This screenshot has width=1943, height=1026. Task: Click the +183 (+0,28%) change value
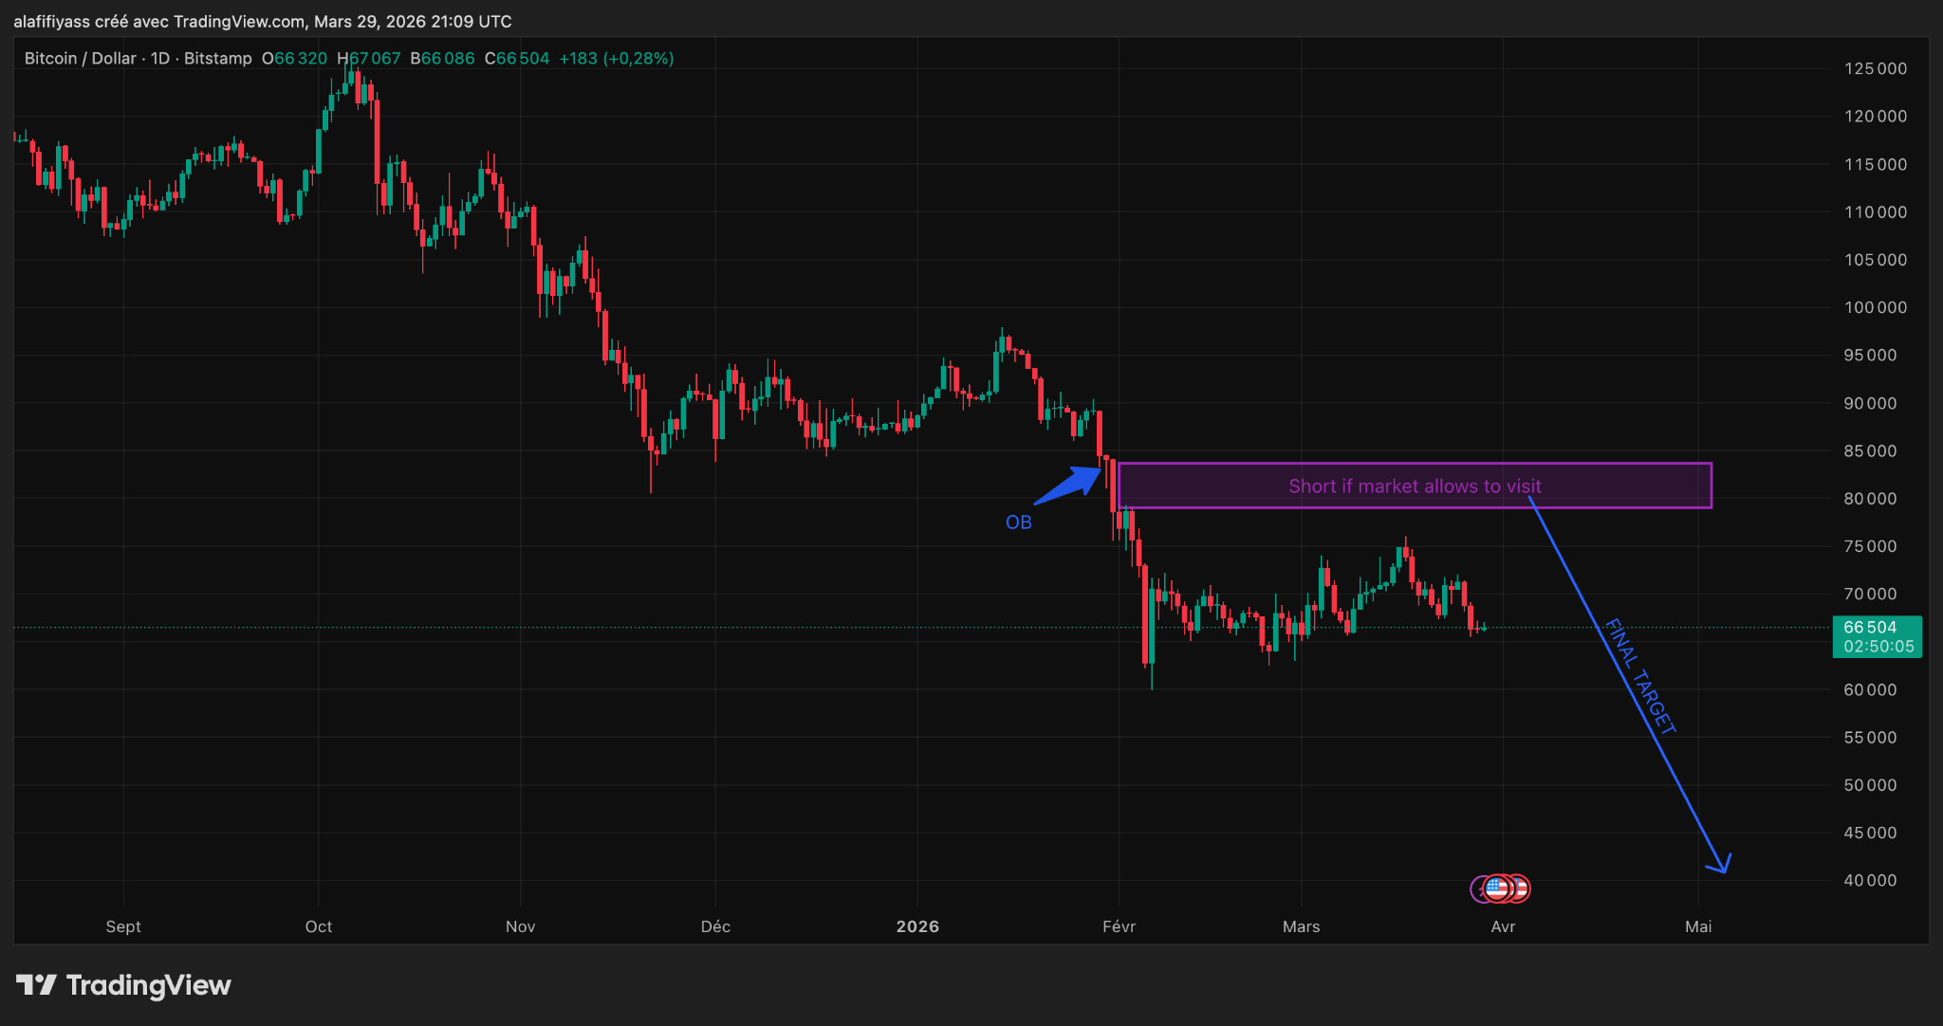pyautogui.click(x=616, y=59)
